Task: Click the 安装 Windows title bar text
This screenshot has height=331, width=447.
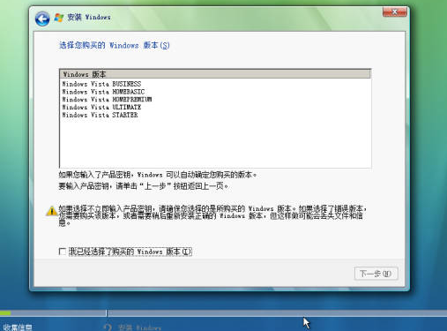Action: pyautogui.click(x=89, y=17)
